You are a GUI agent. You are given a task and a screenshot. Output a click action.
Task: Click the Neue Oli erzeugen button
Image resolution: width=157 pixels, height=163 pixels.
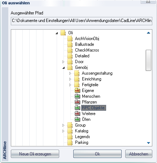(35, 154)
